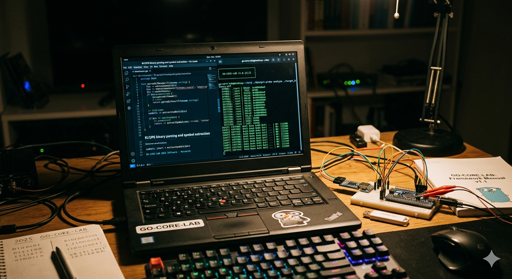Toggle the split editor layout control
The height and width of the screenshot is (279, 512).
[209, 68]
